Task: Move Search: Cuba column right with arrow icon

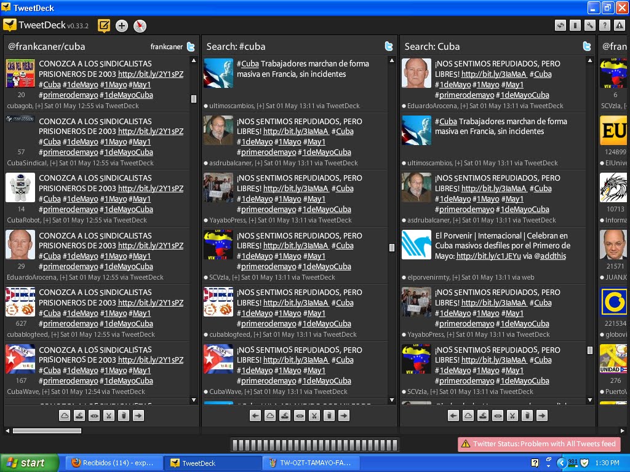Action: (x=542, y=416)
